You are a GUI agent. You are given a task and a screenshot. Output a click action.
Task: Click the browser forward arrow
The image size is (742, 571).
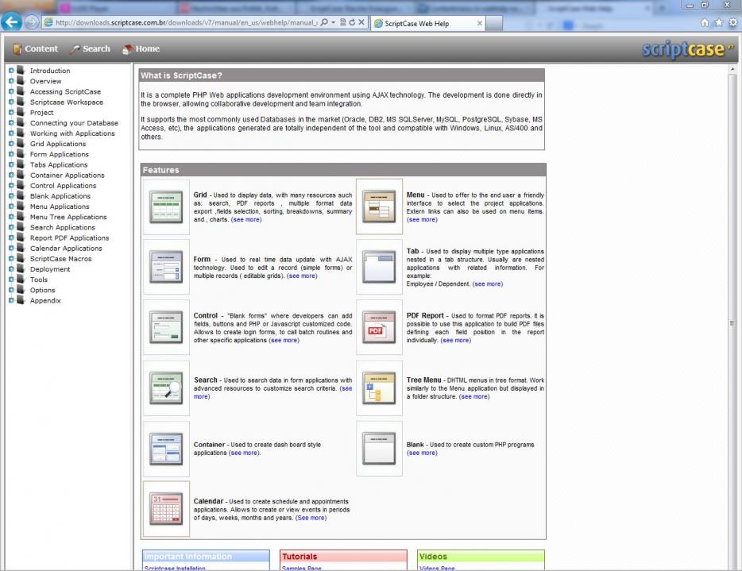31,22
